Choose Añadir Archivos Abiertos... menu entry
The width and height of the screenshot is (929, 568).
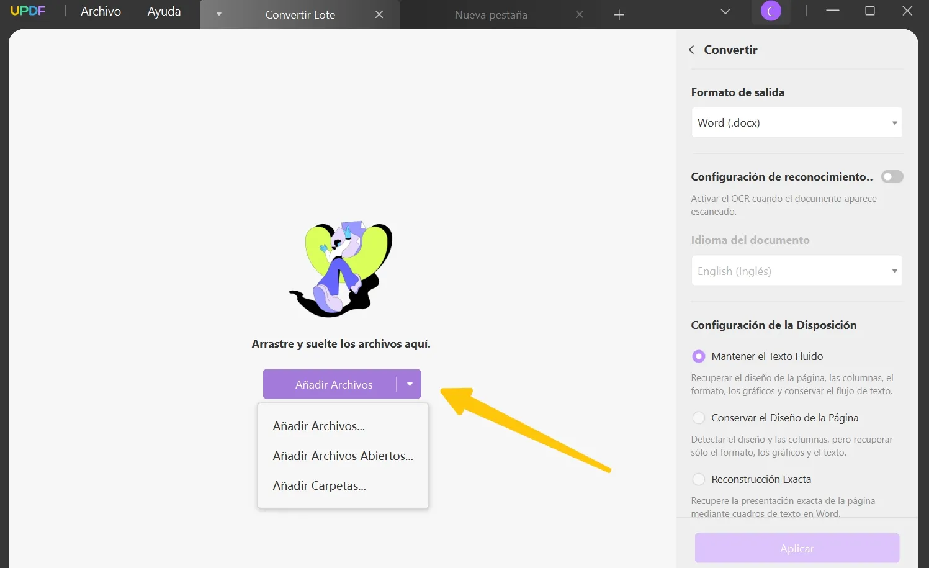pyautogui.click(x=343, y=456)
